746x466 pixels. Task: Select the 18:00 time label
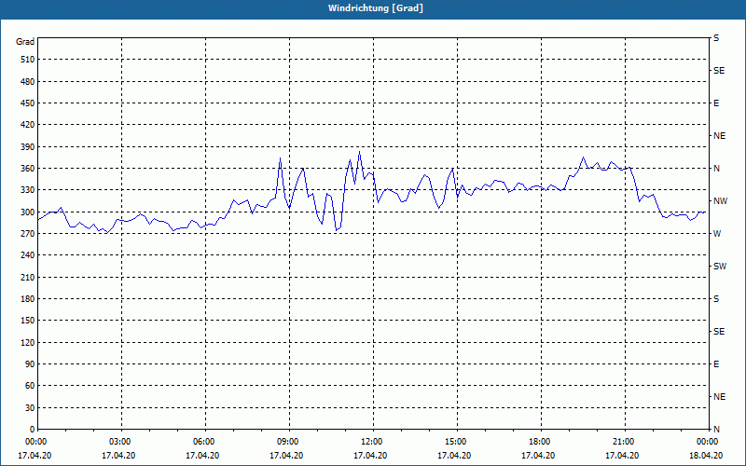pos(540,442)
